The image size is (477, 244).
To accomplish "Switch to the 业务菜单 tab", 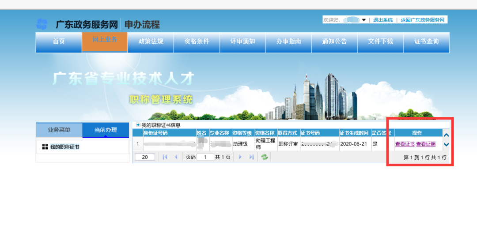I will click(x=59, y=130).
